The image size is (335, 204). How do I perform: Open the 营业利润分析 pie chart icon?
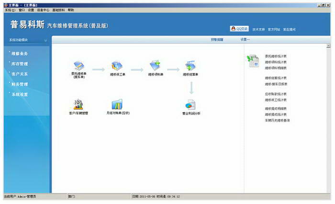[190, 104]
